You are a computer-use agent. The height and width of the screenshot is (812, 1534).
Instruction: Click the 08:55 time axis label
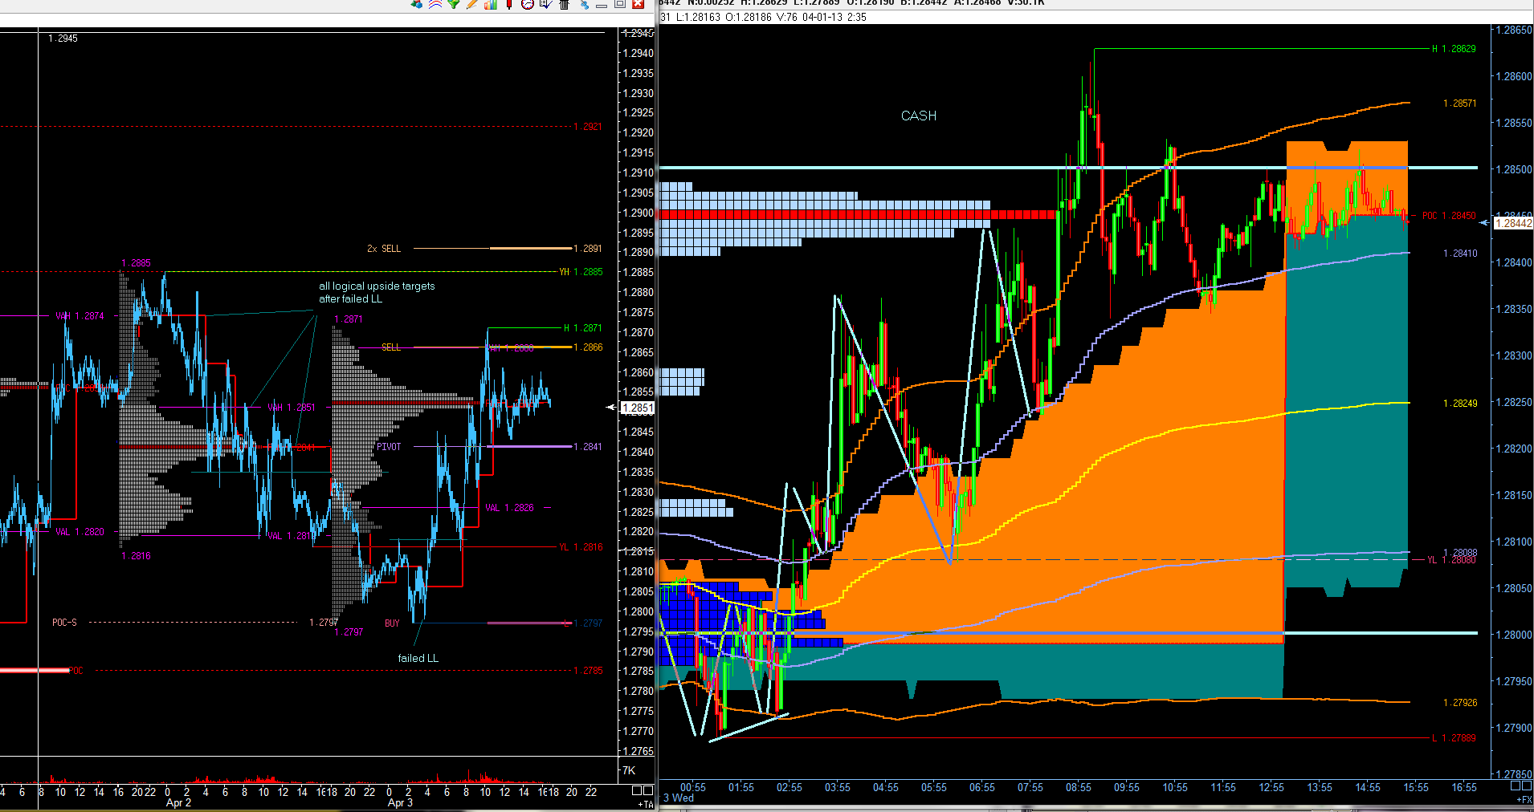(x=1079, y=788)
